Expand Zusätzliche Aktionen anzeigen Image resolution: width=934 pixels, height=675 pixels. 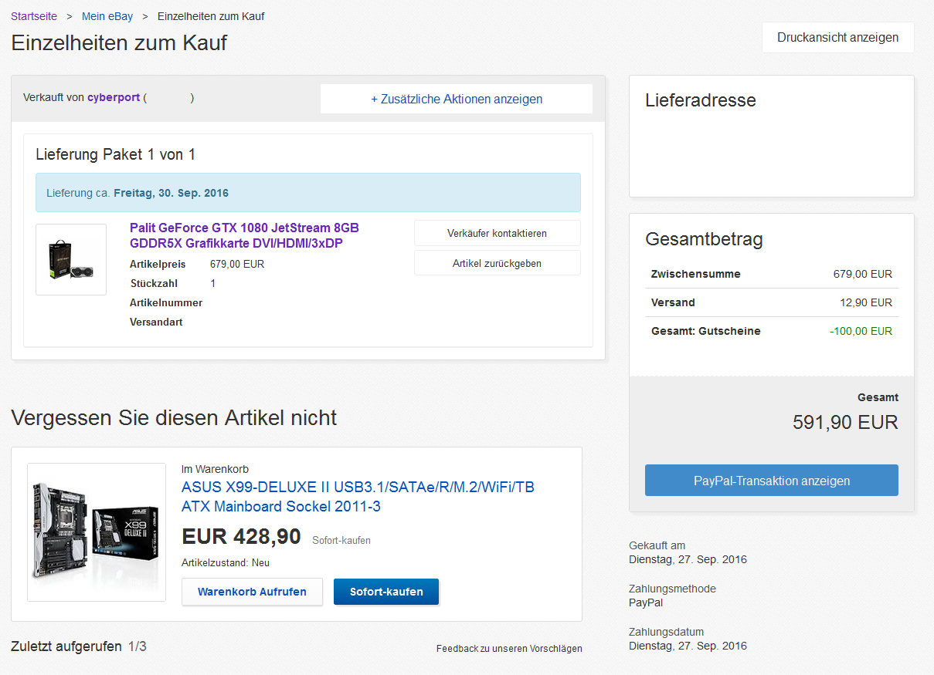pos(457,99)
